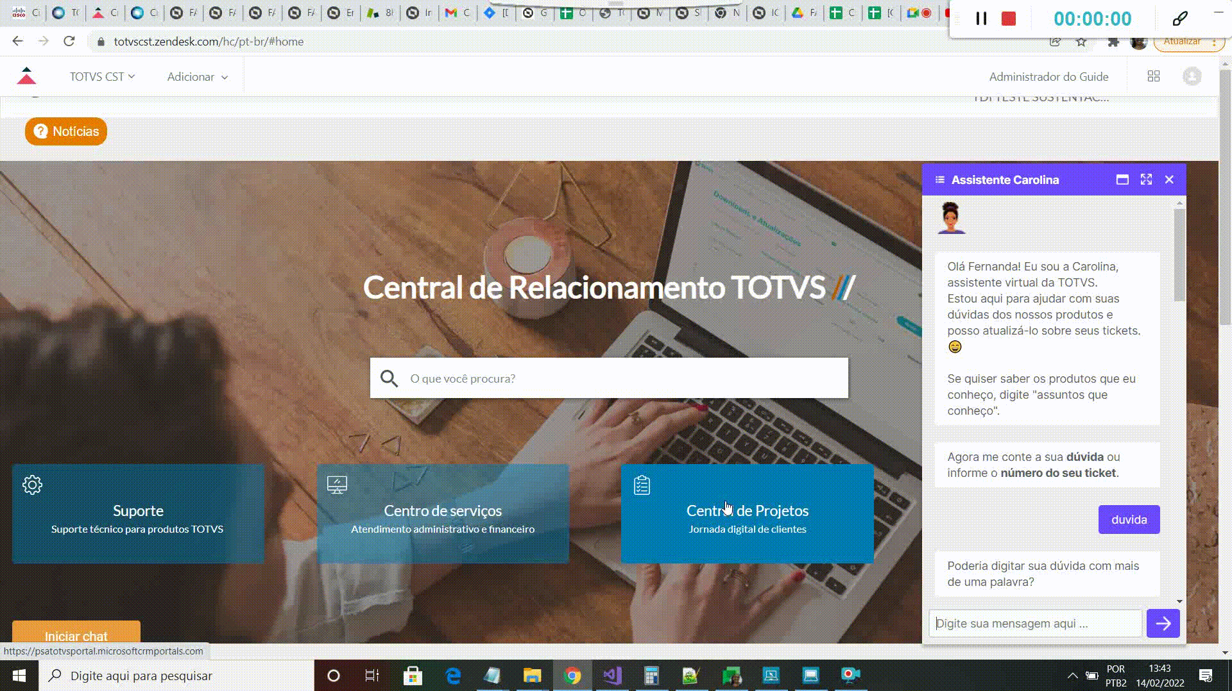Click the browser address bar URL

click(x=209, y=42)
